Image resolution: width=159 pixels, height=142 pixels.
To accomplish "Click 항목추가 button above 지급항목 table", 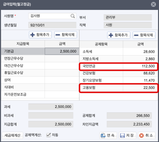I will click(x=40, y=35).
